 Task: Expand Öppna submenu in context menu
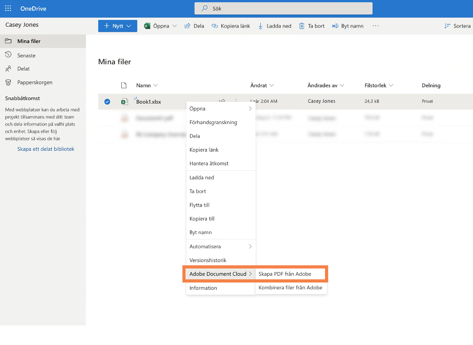tap(221, 109)
